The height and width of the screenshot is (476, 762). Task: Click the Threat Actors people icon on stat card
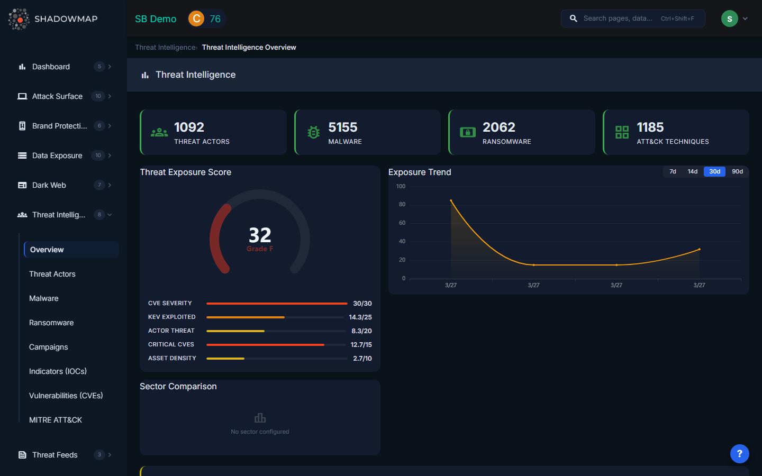(x=159, y=132)
